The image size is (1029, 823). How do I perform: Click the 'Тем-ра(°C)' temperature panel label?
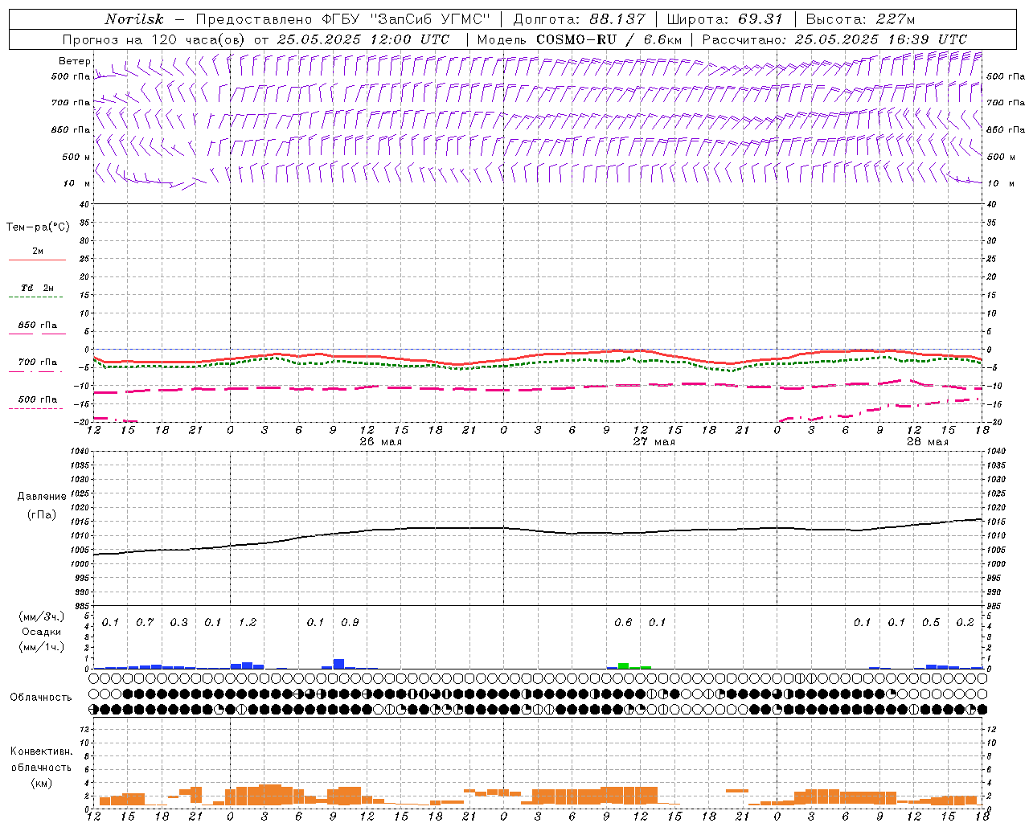(x=38, y=227)
